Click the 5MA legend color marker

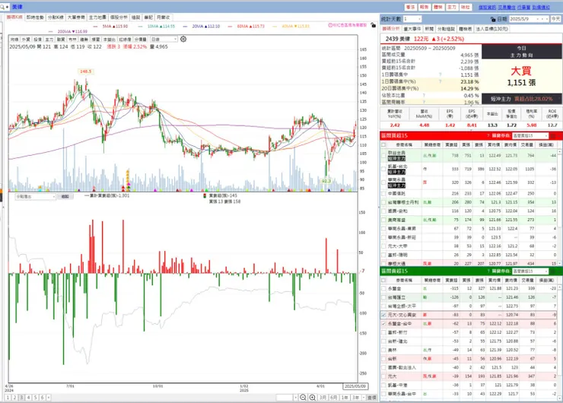point(95,26)
